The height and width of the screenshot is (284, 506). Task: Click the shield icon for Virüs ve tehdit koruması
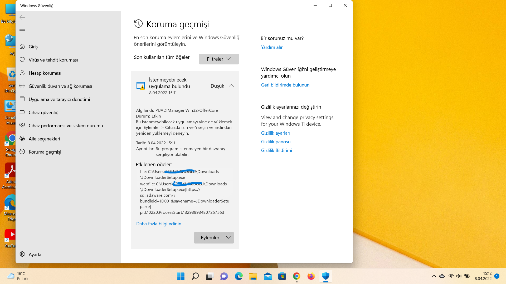point(22,60)
